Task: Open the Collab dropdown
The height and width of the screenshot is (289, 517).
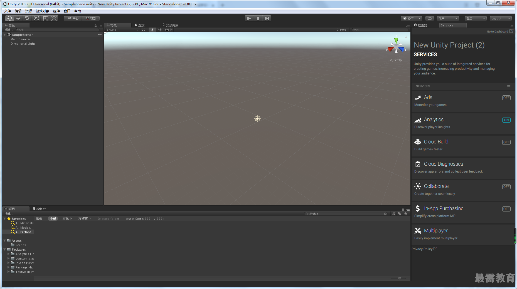Action: tap(412, 18)
